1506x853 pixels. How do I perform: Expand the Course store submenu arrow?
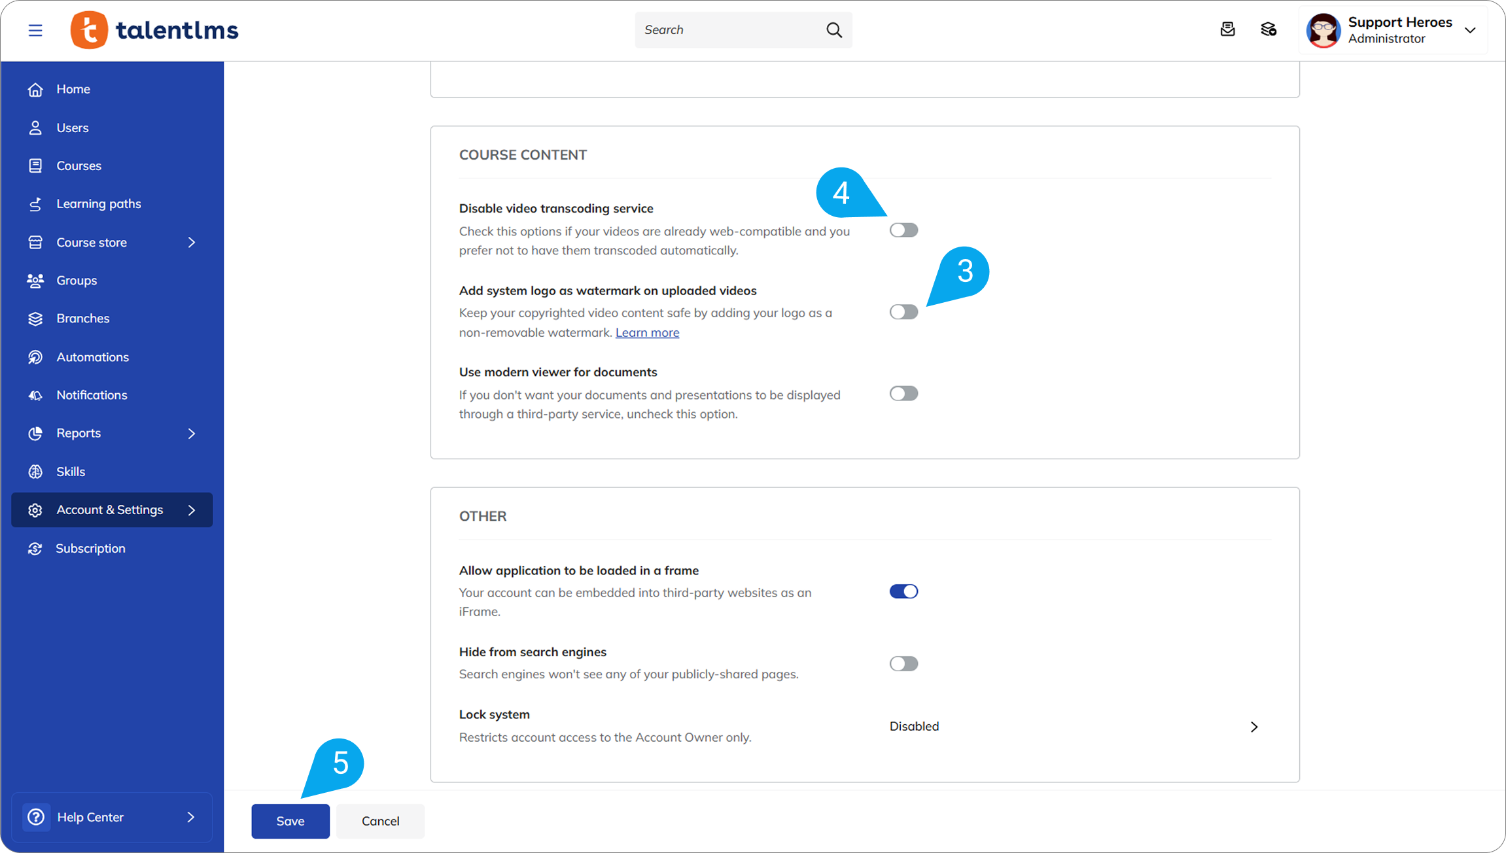pyautogui.click(x=192, y=243)
